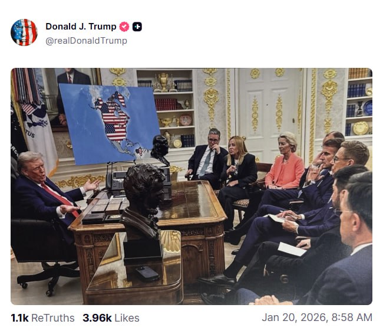Click the notepad held by seated man
The image size is (383, 334).
click(279, 218)
